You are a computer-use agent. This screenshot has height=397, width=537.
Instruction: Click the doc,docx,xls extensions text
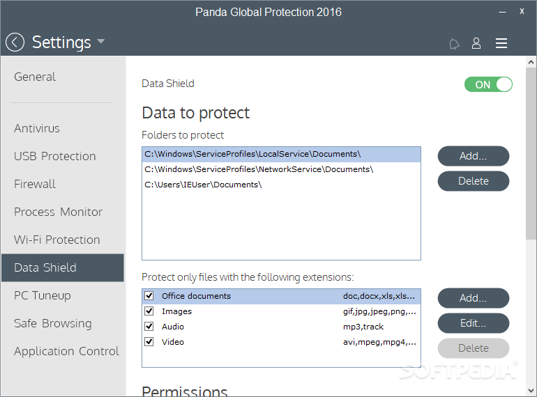379,296
